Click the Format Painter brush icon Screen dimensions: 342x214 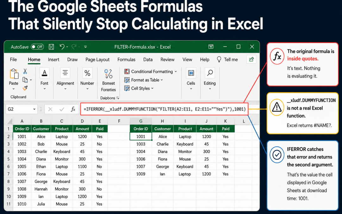(x=25, y=88)
